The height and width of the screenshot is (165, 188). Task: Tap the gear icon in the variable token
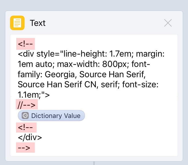click(x=25, y=116)
